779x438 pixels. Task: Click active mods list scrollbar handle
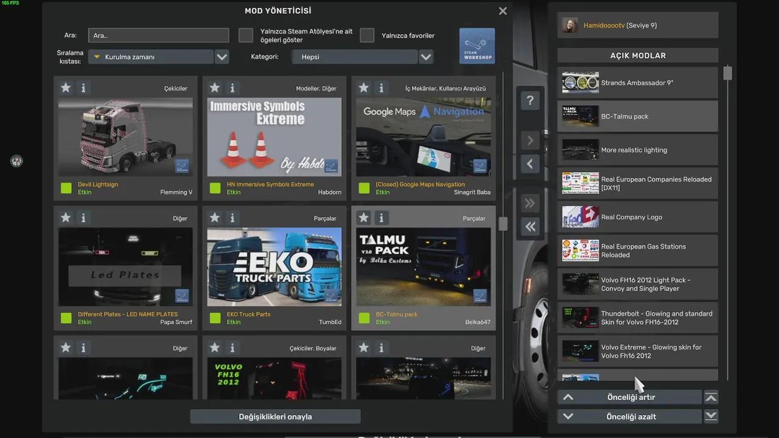[x=727, y=73]
